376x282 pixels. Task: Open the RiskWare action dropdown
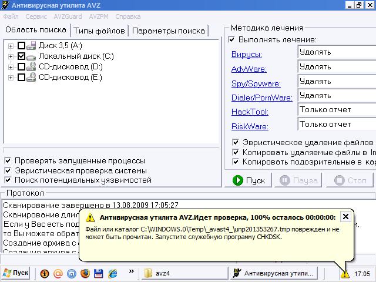click(337, 124)
